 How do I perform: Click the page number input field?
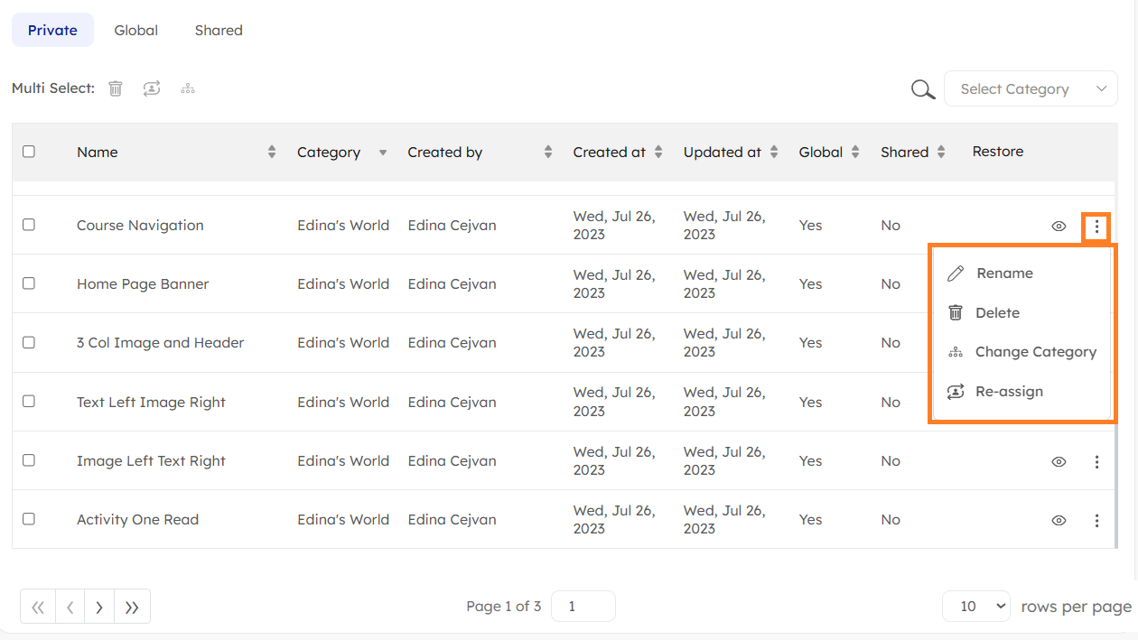click(583, 607)
